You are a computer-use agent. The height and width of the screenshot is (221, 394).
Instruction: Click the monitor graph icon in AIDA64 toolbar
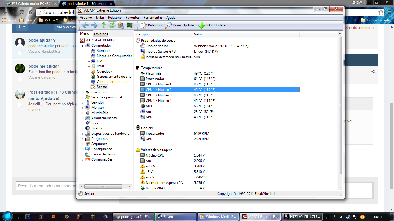point(130,25)
